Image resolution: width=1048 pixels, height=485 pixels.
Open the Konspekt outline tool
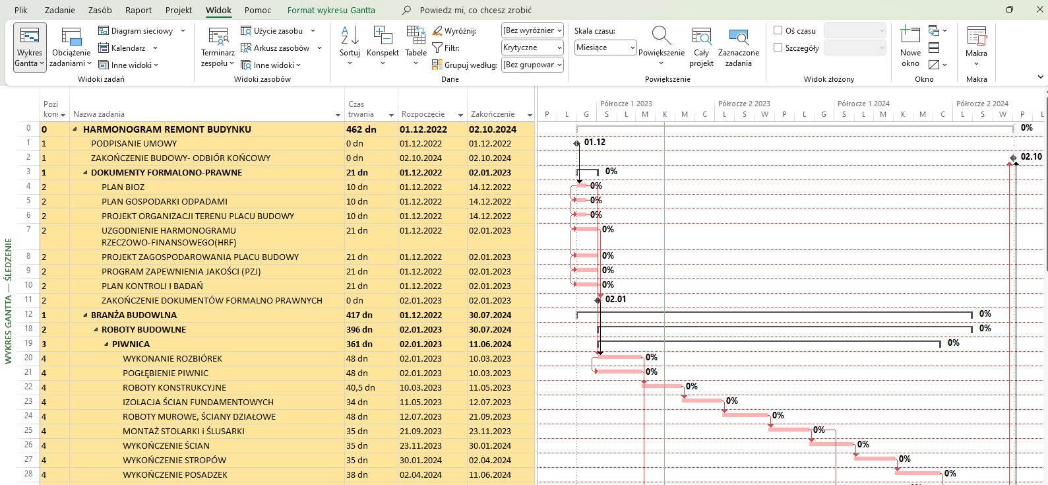(x=383, y=36)
